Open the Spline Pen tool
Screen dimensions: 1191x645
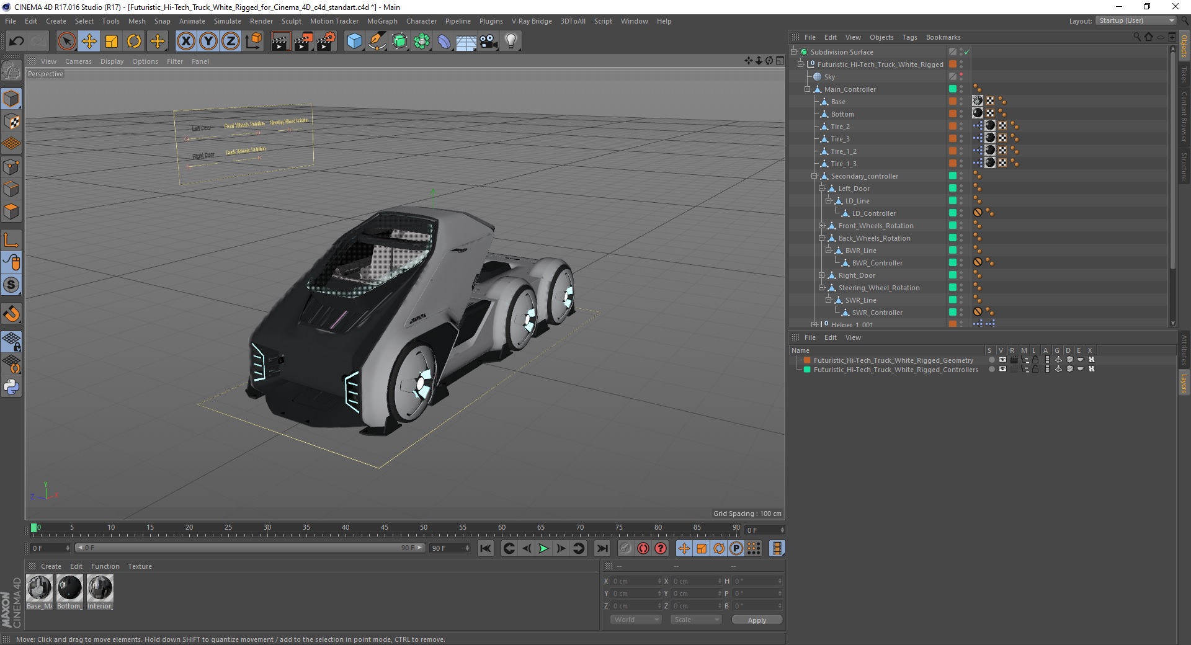(377, 42)
